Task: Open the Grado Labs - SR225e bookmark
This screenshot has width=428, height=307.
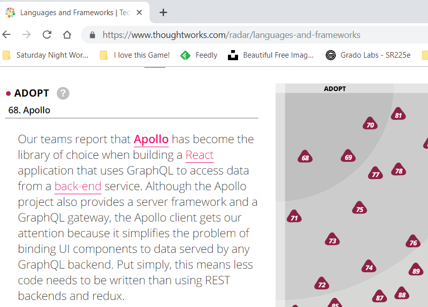Action: (x=368, y=55)
